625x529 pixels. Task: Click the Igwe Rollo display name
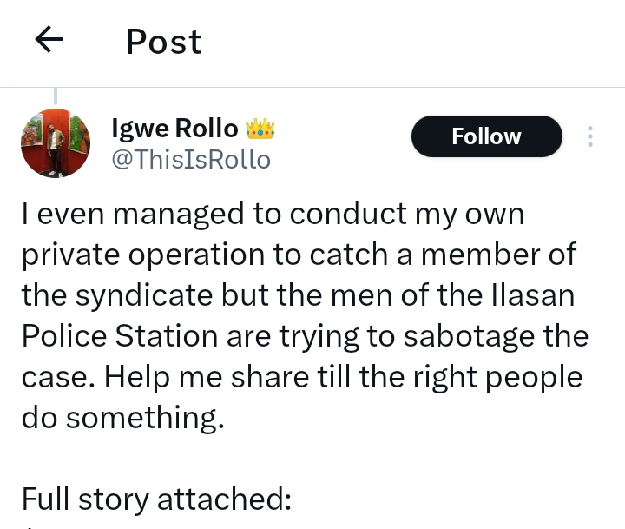tap(174, 128)
